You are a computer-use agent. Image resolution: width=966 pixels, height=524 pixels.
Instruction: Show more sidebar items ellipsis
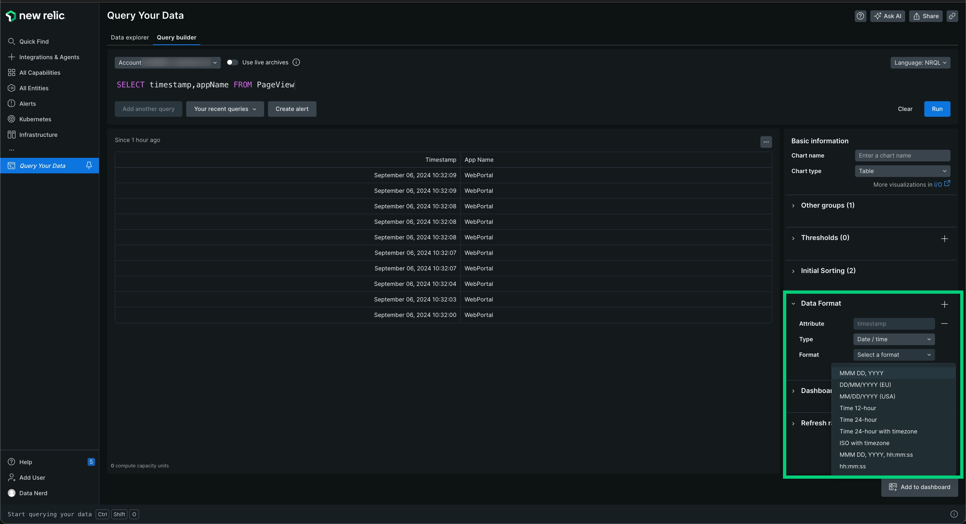(x=12, y=150)
